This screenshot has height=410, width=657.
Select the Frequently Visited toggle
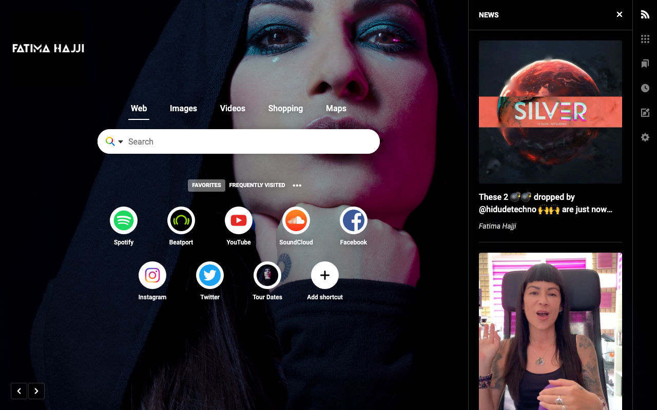click(x=257, y=186)
